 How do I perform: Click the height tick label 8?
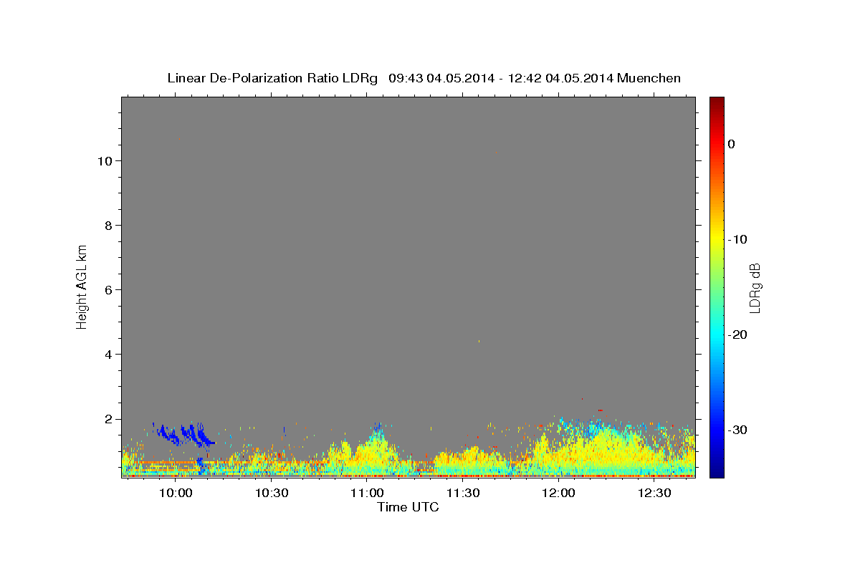tap(108, 226)
